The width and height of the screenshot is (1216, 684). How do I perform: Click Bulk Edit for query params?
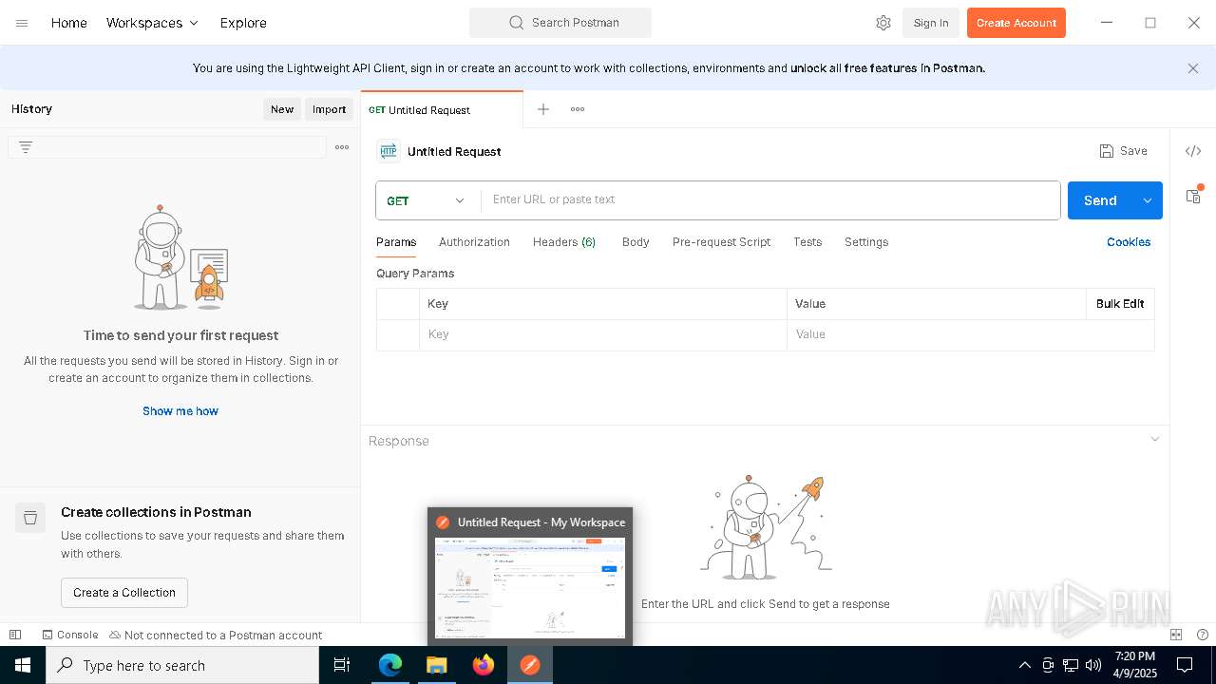(x=1120, y=304)
